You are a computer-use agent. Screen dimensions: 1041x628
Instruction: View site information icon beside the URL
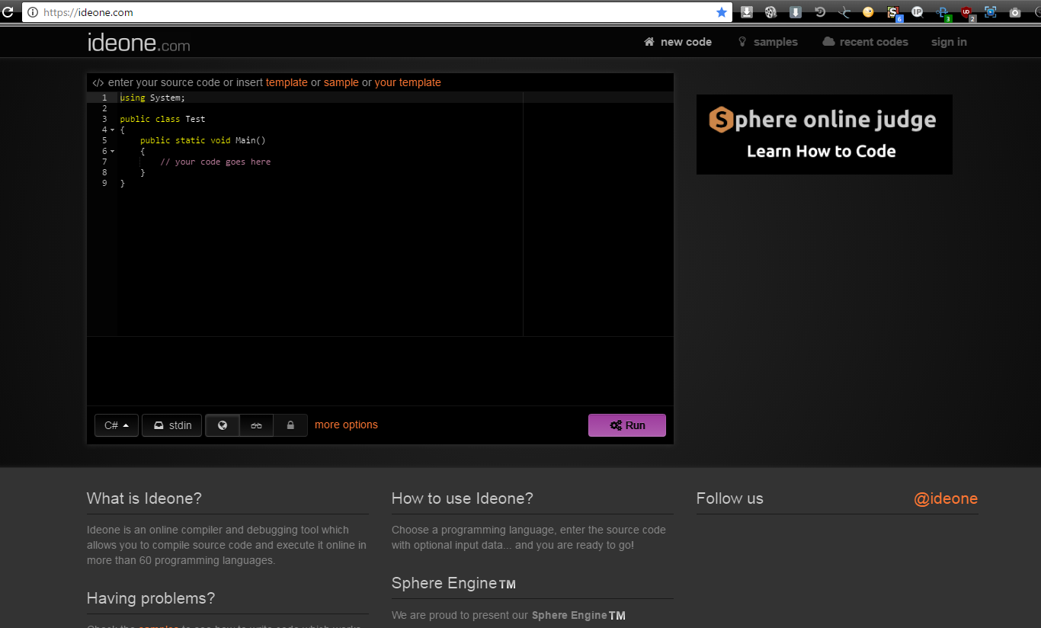(x=33, y=12)
